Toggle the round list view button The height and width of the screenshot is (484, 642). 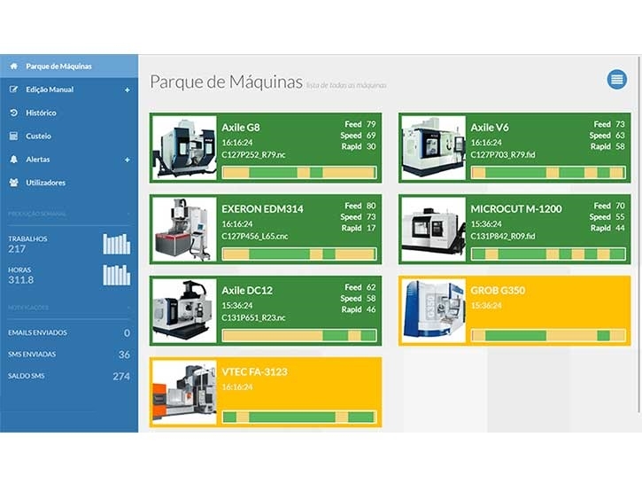[x=617, y=79]
